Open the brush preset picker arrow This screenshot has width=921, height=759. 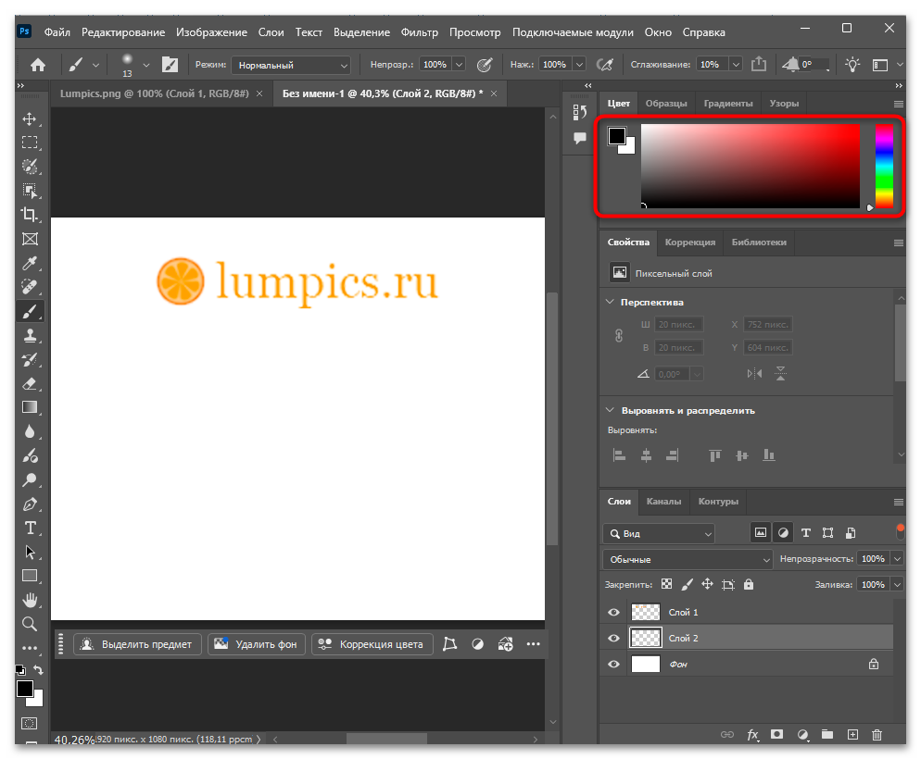point(146,65)
